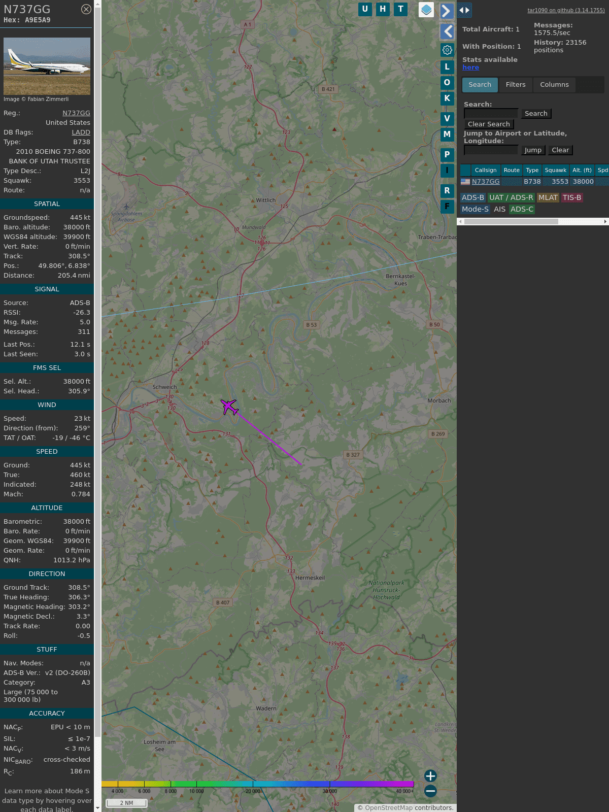Viewport: 609px width, 812px height.
Task: Open the tar1090 on github link
Action: click(566, 10)
